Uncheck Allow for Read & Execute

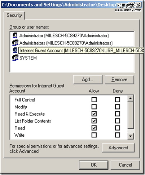click(x=94, y=114)
